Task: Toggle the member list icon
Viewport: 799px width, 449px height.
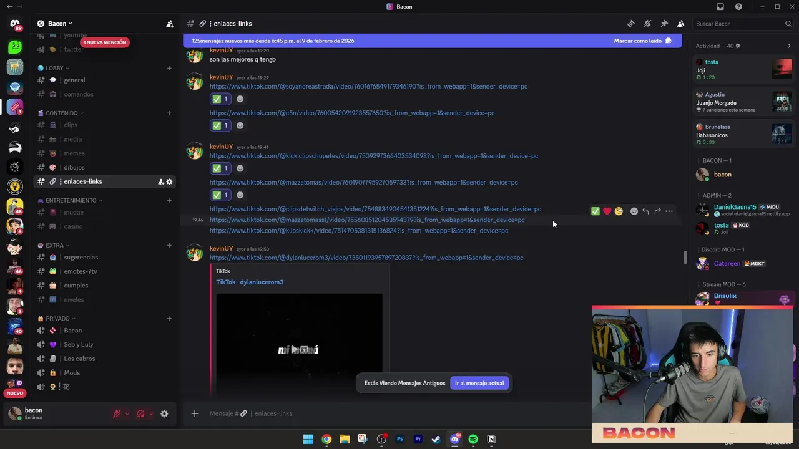Action: pos(681,24)
